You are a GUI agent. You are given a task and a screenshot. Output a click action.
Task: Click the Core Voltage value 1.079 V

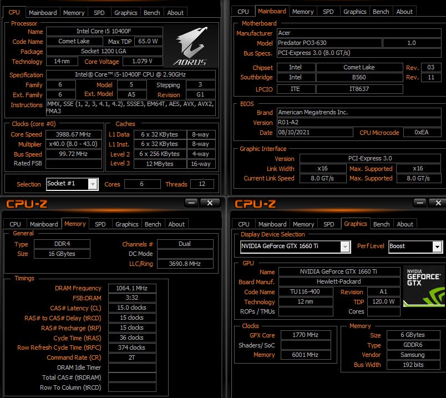tap(143, 61)
